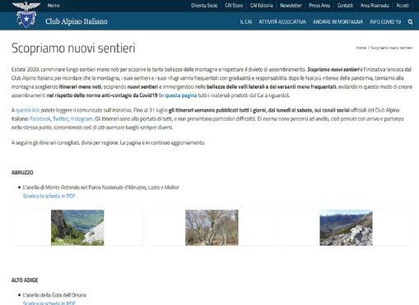Visit the CAI Store link

point(234,6)
